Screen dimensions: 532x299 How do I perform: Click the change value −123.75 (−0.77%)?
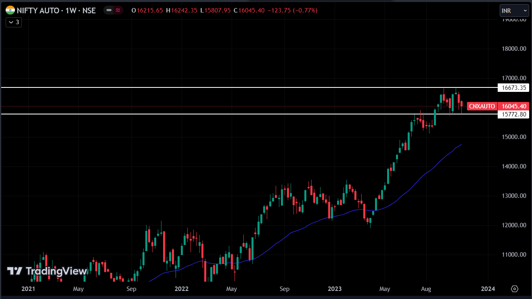[293, 10]
